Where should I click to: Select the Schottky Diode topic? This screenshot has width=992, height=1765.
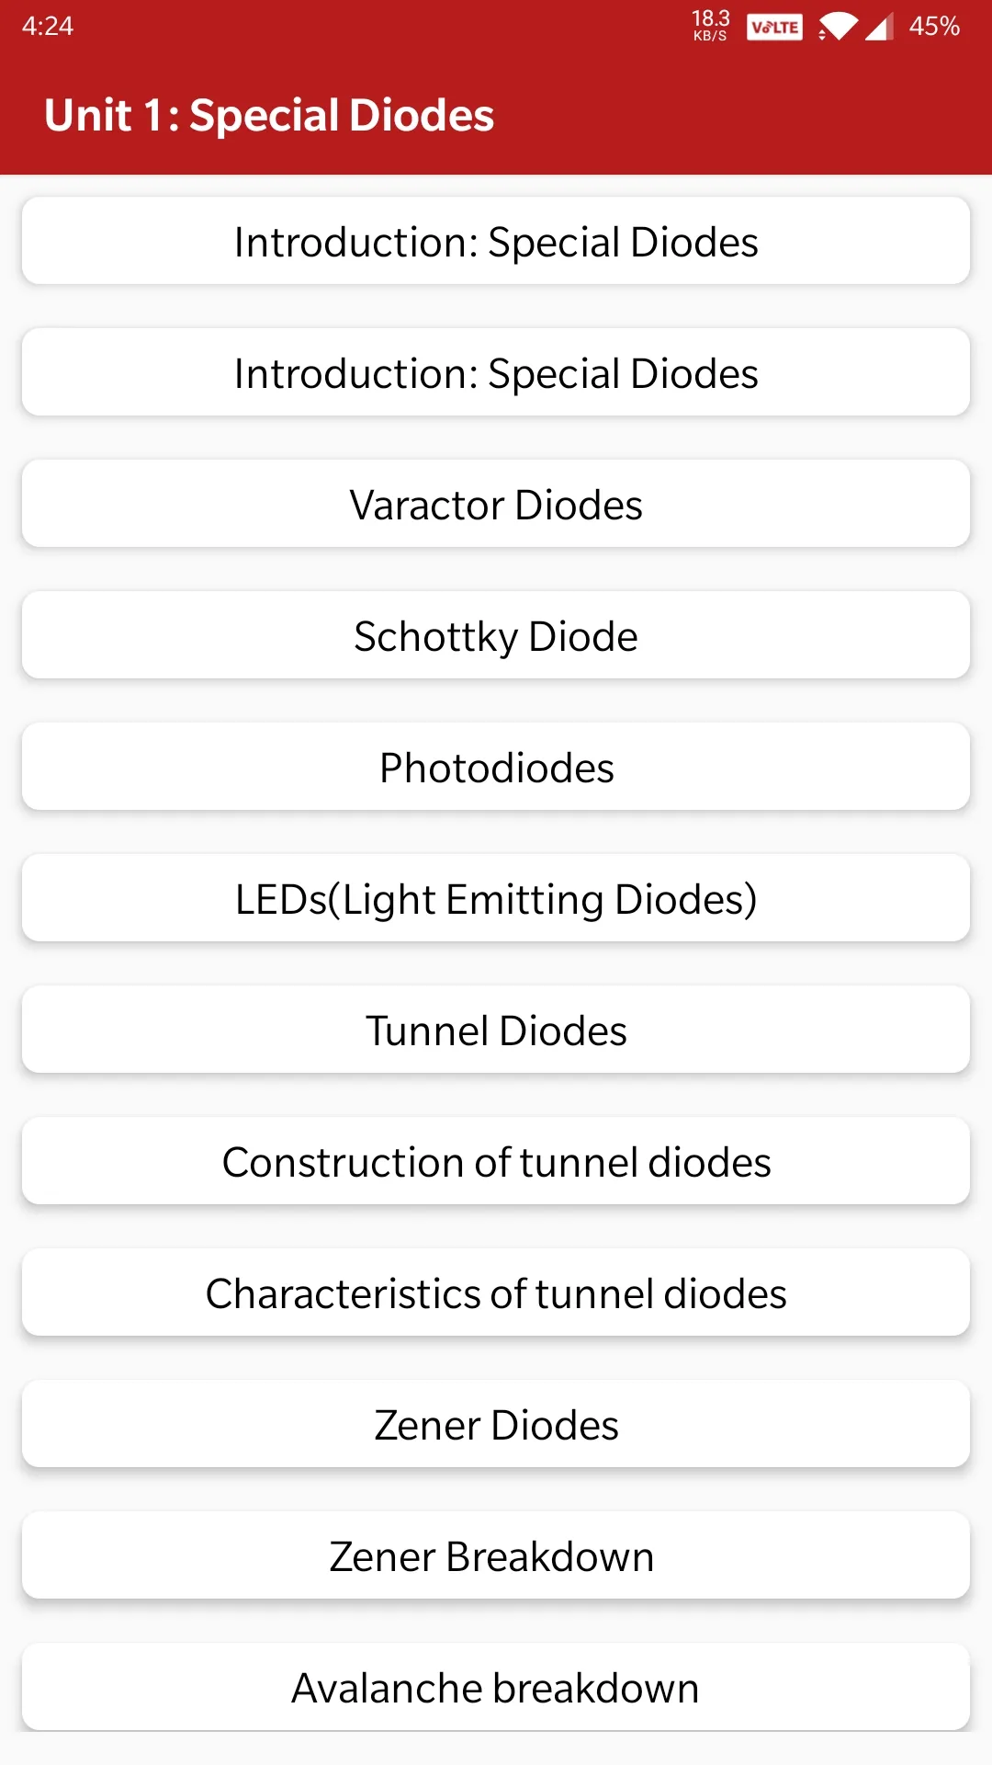coord(496,635)
